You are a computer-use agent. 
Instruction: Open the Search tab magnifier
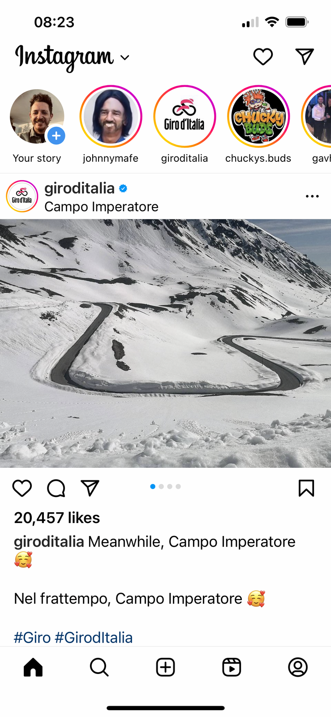(99, 667)
